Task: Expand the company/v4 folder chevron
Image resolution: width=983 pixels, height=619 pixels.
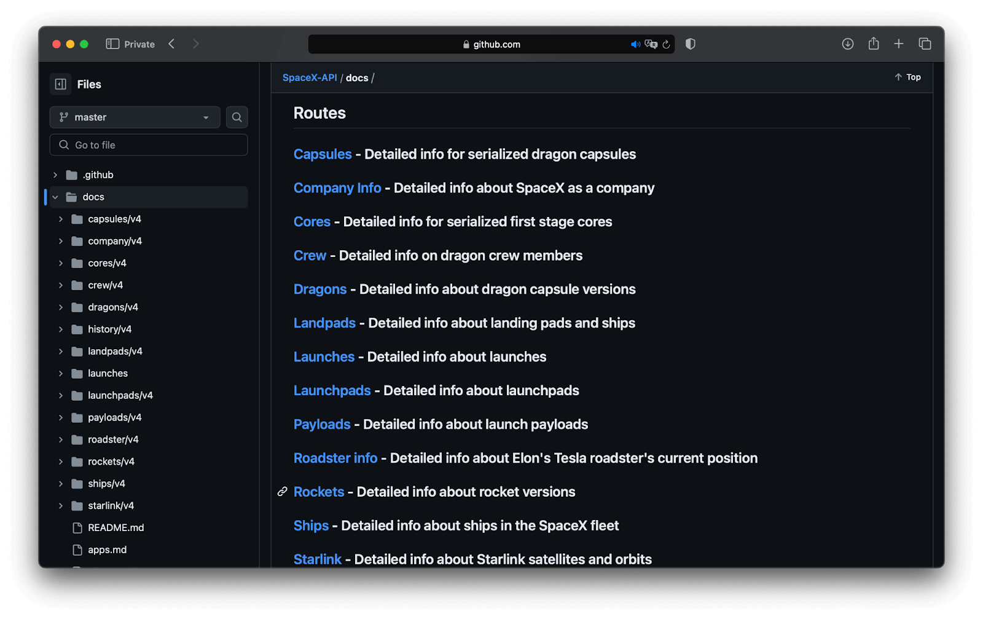Action: (x=60, y=241)
